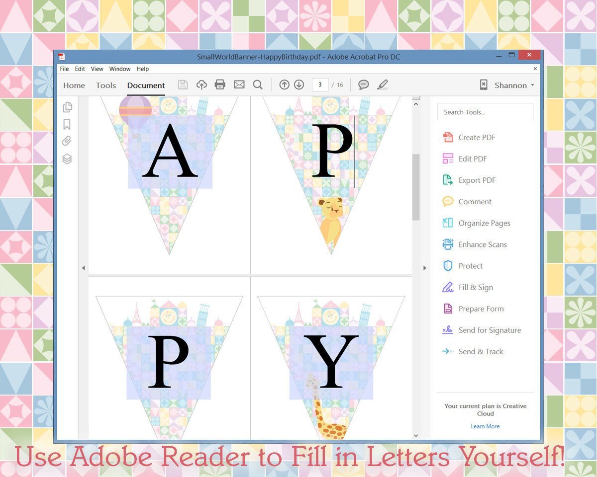This screenshot has width=597, height=477.
Task: Close the document with menu bar X
Action: click(535, 69)
